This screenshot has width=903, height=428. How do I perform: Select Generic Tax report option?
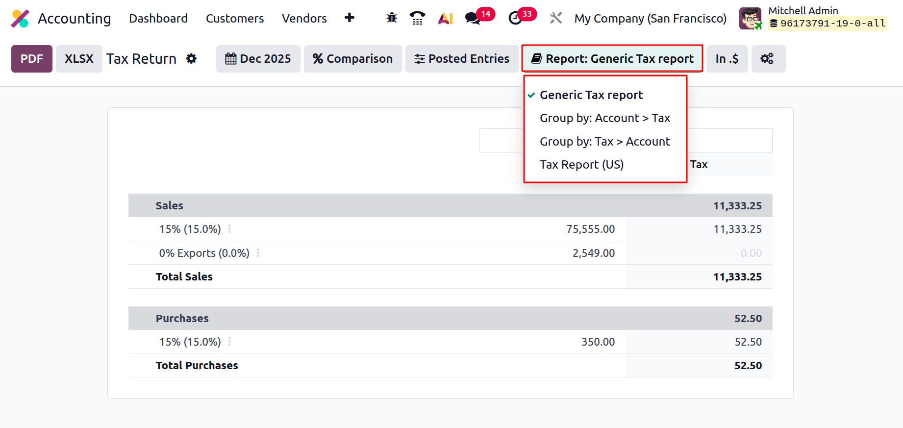pyautogui.click(x=591, y=95)
